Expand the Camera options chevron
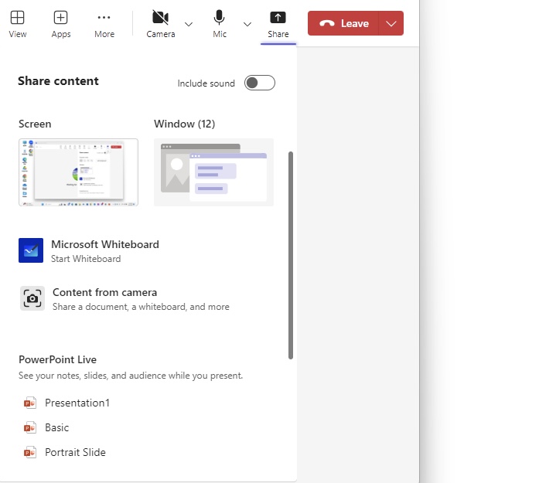The height and width of the screenshot is (483, 539). pos(189,24)
